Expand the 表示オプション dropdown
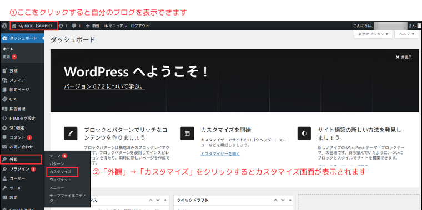Screen dimensions: 422x210 (373, 34)
